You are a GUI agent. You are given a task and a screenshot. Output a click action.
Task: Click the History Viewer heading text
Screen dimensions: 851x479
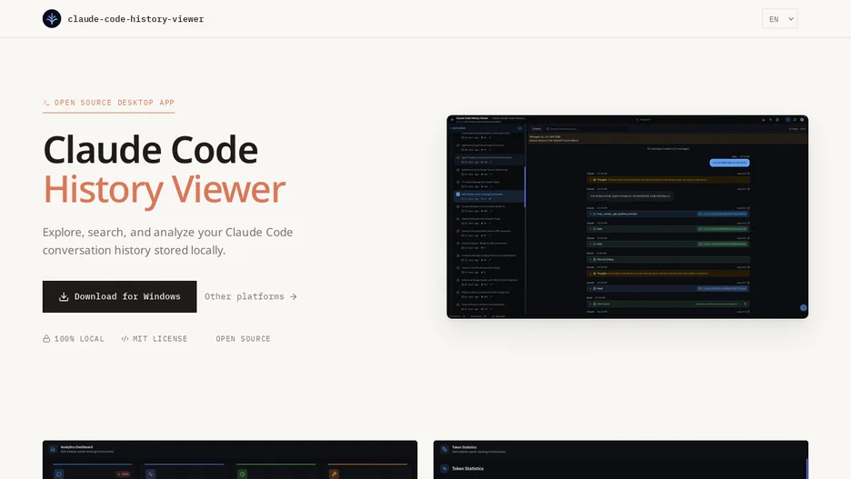[165, 189]
